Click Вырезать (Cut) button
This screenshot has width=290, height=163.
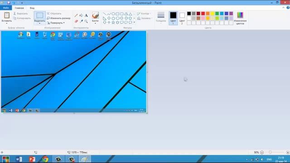(20, 14)
